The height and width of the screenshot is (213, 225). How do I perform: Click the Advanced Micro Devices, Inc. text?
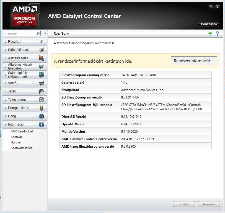[142, 90]
